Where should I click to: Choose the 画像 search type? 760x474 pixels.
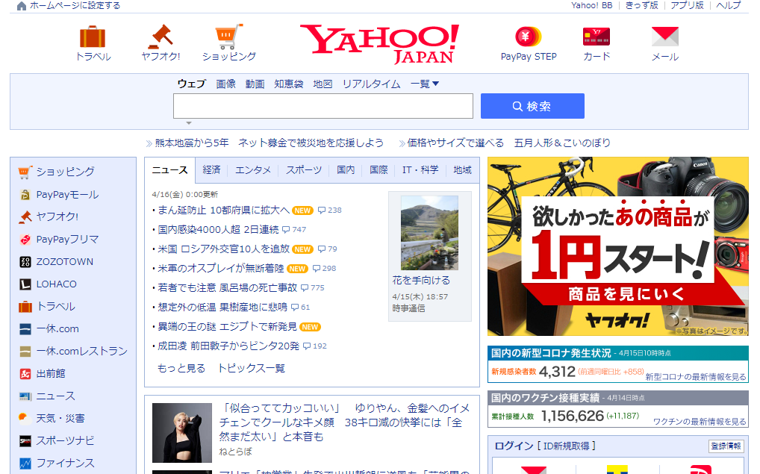(x=225, y=84)
